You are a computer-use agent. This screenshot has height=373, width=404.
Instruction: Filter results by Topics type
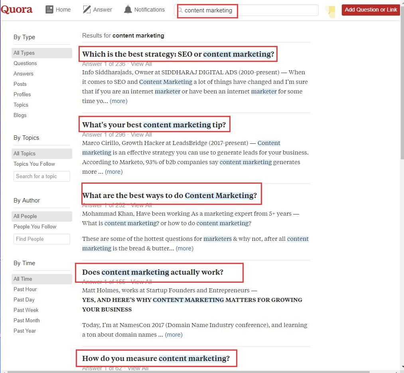click(21, 105)
